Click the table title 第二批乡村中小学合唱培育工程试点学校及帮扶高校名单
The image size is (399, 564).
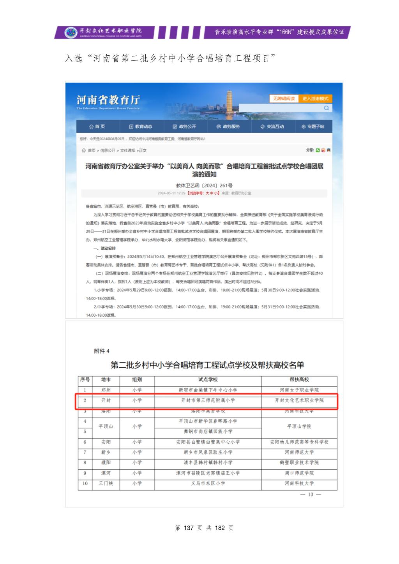(x=207, y=365)
